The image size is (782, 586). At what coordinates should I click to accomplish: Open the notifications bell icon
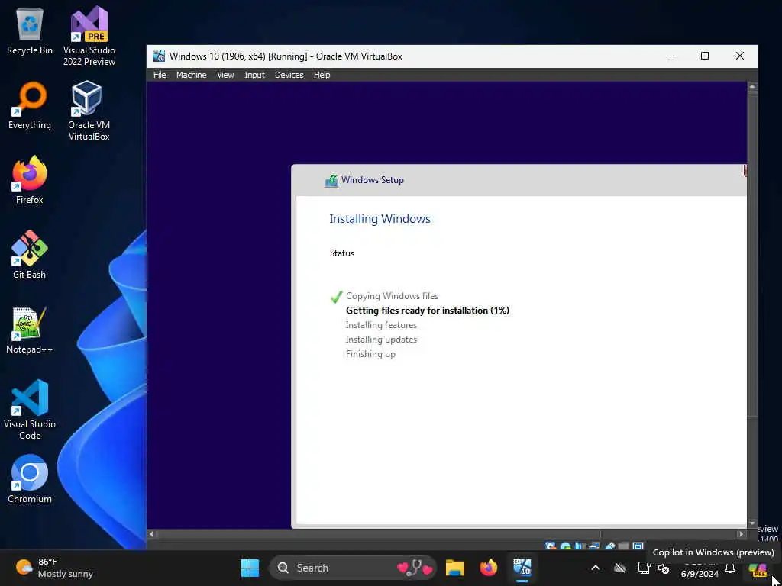tap(730, 568)
